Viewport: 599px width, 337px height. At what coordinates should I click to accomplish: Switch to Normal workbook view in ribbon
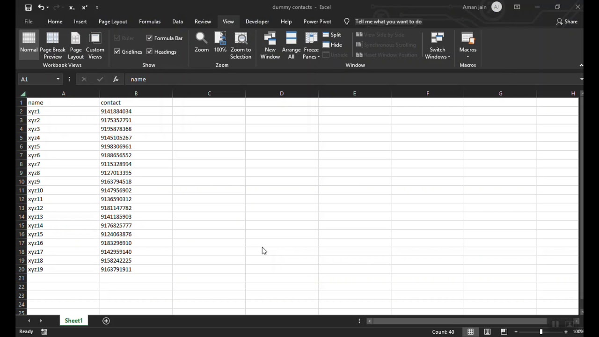(x=29, y=45)
